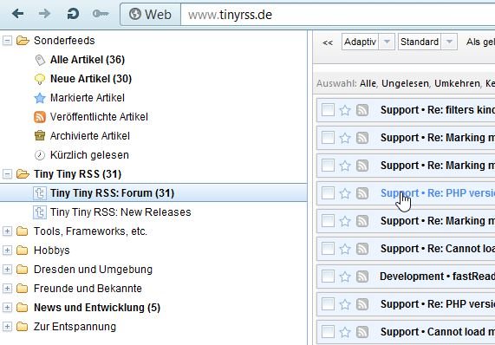The width and height of the screenshot is (495, 345).
Task: Star the 'filters' Support article
Action: [x=345, y=110]
